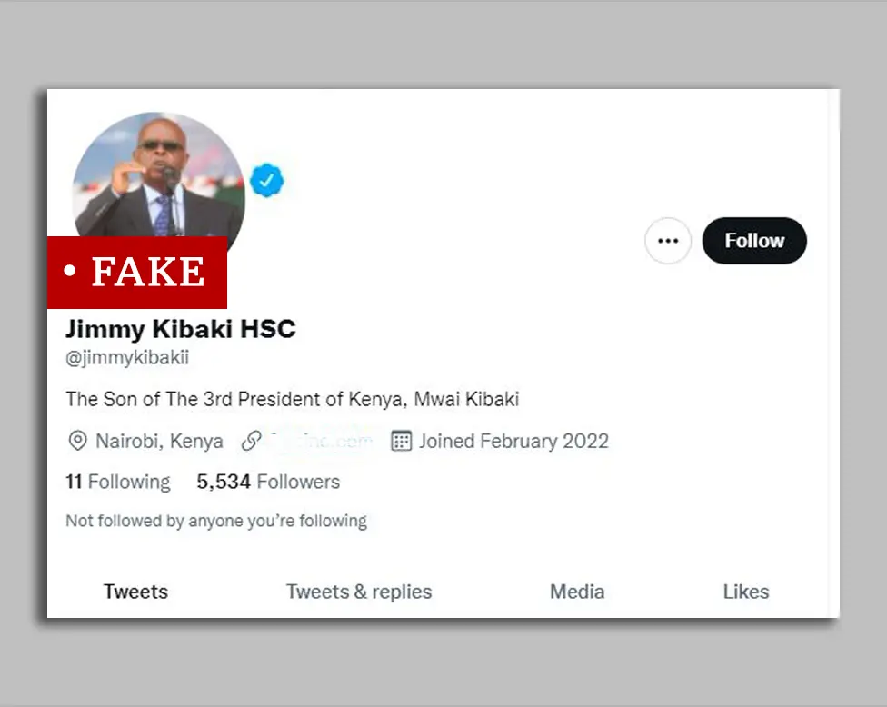Switch to the Likes tab
The width and height of the screenshot is (887, 707).
coord(745,592)
